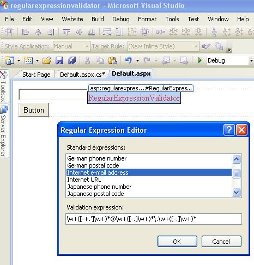Click the Make Same Size icon
The width and height of the screenshot is (254, 265).
click(132, 32)
